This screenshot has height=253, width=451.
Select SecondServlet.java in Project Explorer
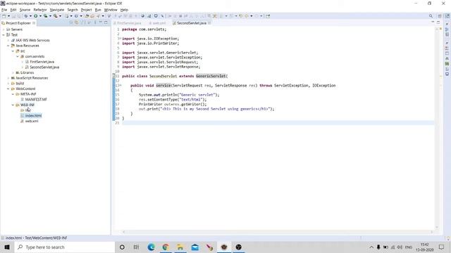[x=44, y=67]
